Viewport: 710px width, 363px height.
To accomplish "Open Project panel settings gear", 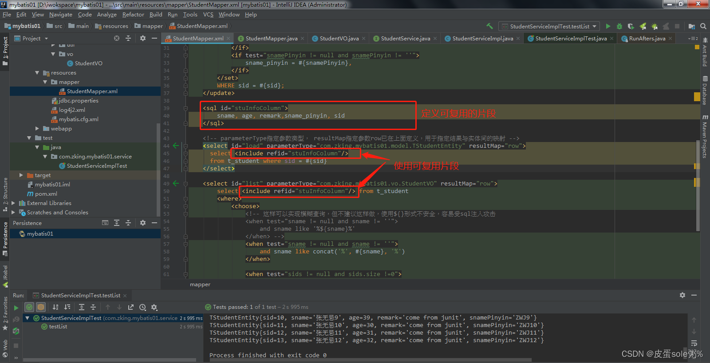I will 143,38.
